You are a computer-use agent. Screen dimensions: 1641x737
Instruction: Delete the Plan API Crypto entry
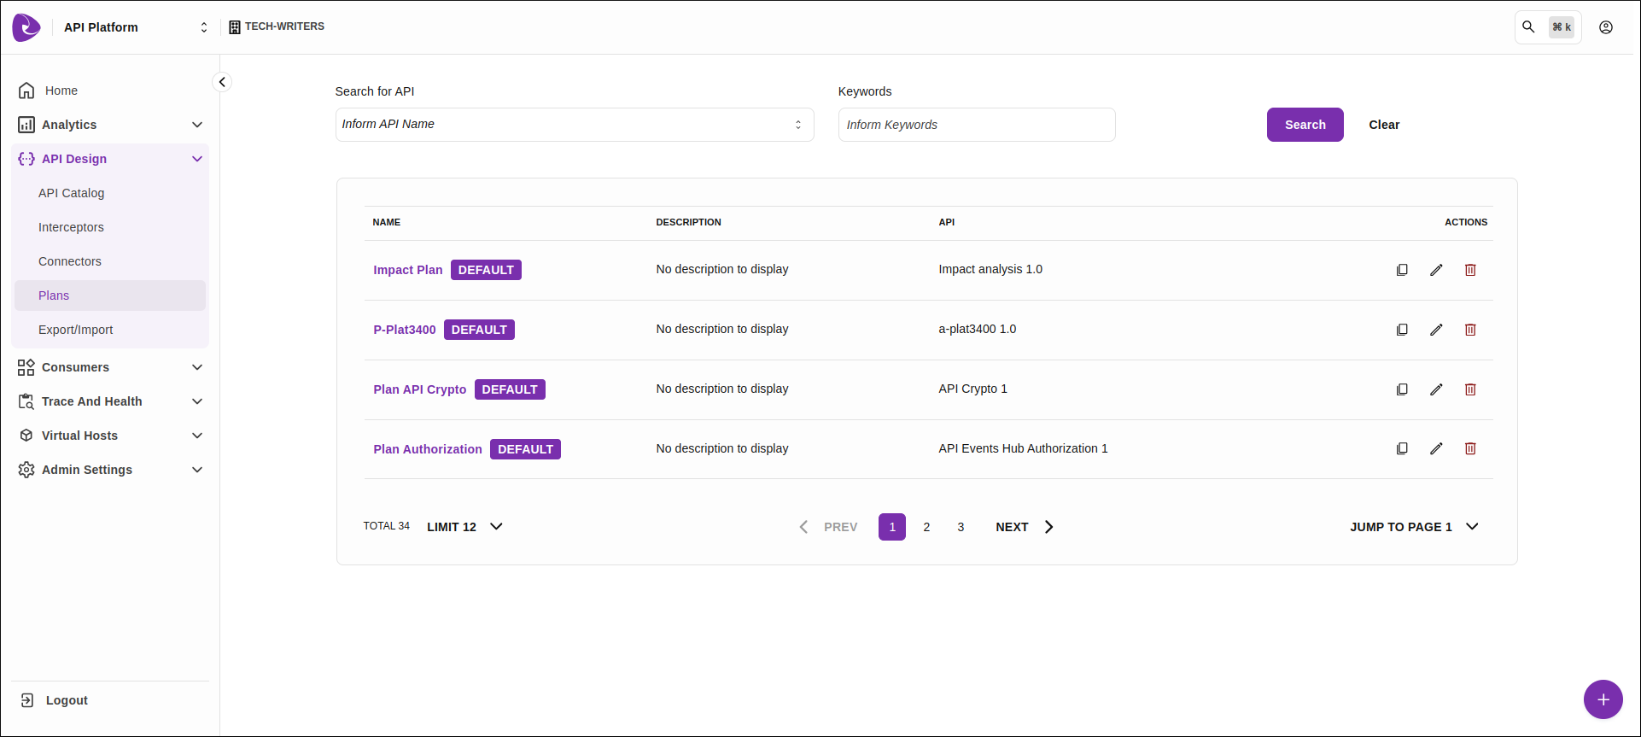click(1470, 389)
